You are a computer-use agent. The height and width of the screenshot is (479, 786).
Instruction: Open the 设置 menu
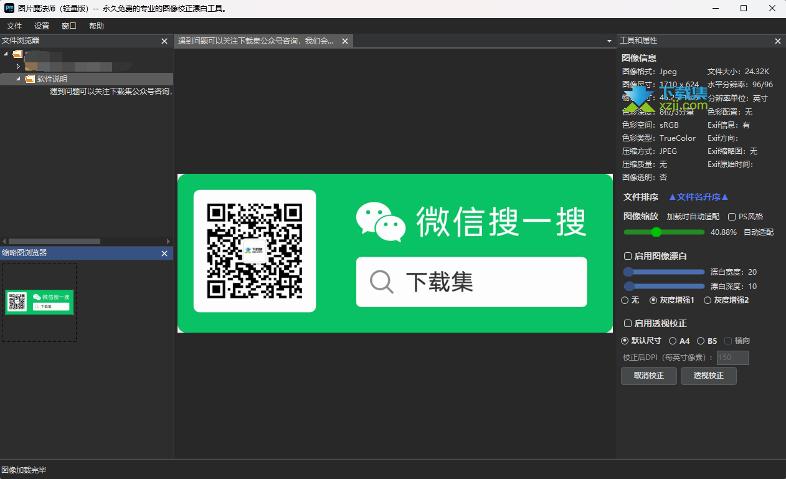click(x=42, y=26)
